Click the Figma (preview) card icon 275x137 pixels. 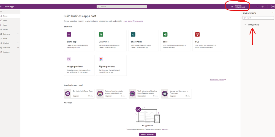[x=101, y=59]
